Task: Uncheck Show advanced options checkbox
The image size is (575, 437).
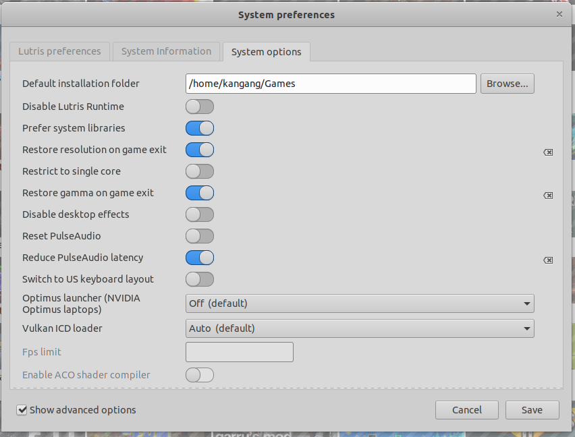Action: coord(22,410)
